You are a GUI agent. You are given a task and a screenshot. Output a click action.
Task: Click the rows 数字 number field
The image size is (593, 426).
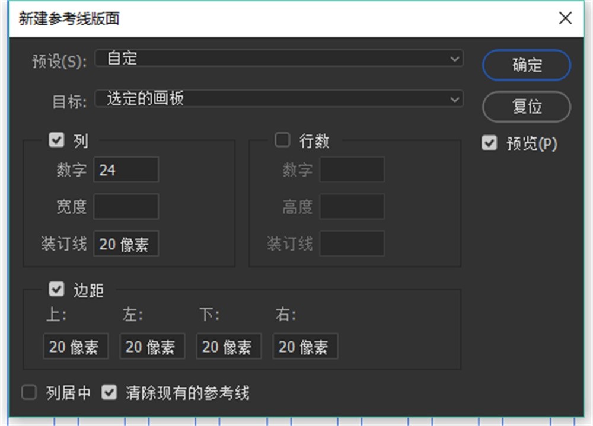point(352,170)
